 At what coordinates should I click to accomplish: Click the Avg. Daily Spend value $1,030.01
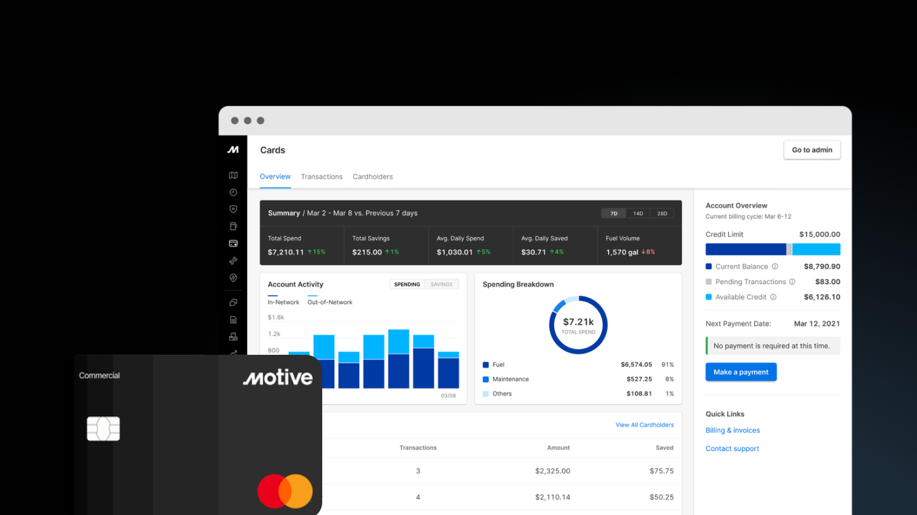pyautogui.click(x=455, y=252)
